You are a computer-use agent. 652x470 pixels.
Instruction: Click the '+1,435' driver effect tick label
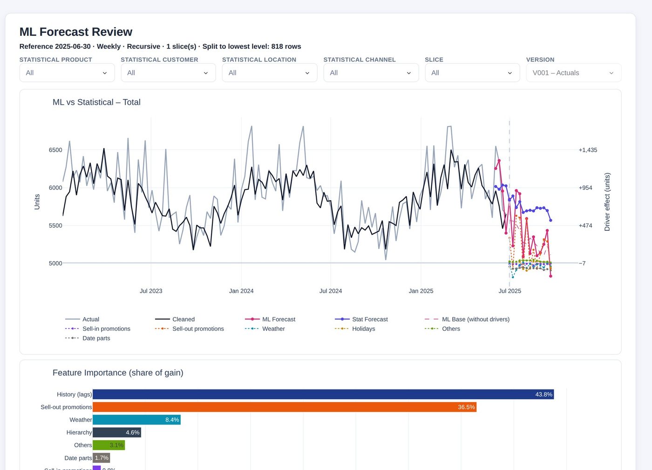pyautogui.click(x=588, y=150)
